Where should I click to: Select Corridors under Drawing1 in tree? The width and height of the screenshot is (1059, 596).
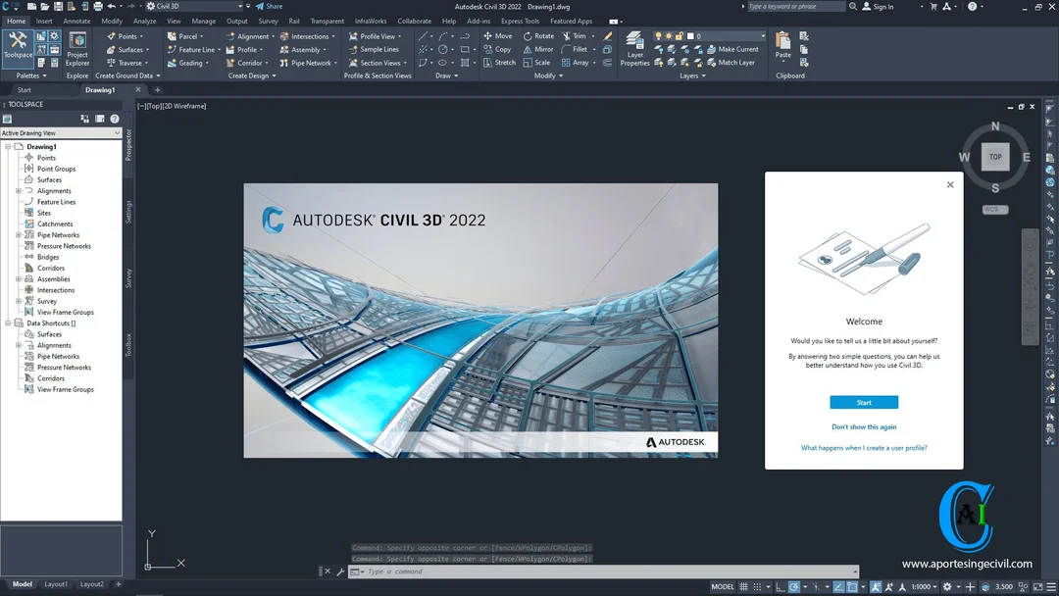(51, 268)
